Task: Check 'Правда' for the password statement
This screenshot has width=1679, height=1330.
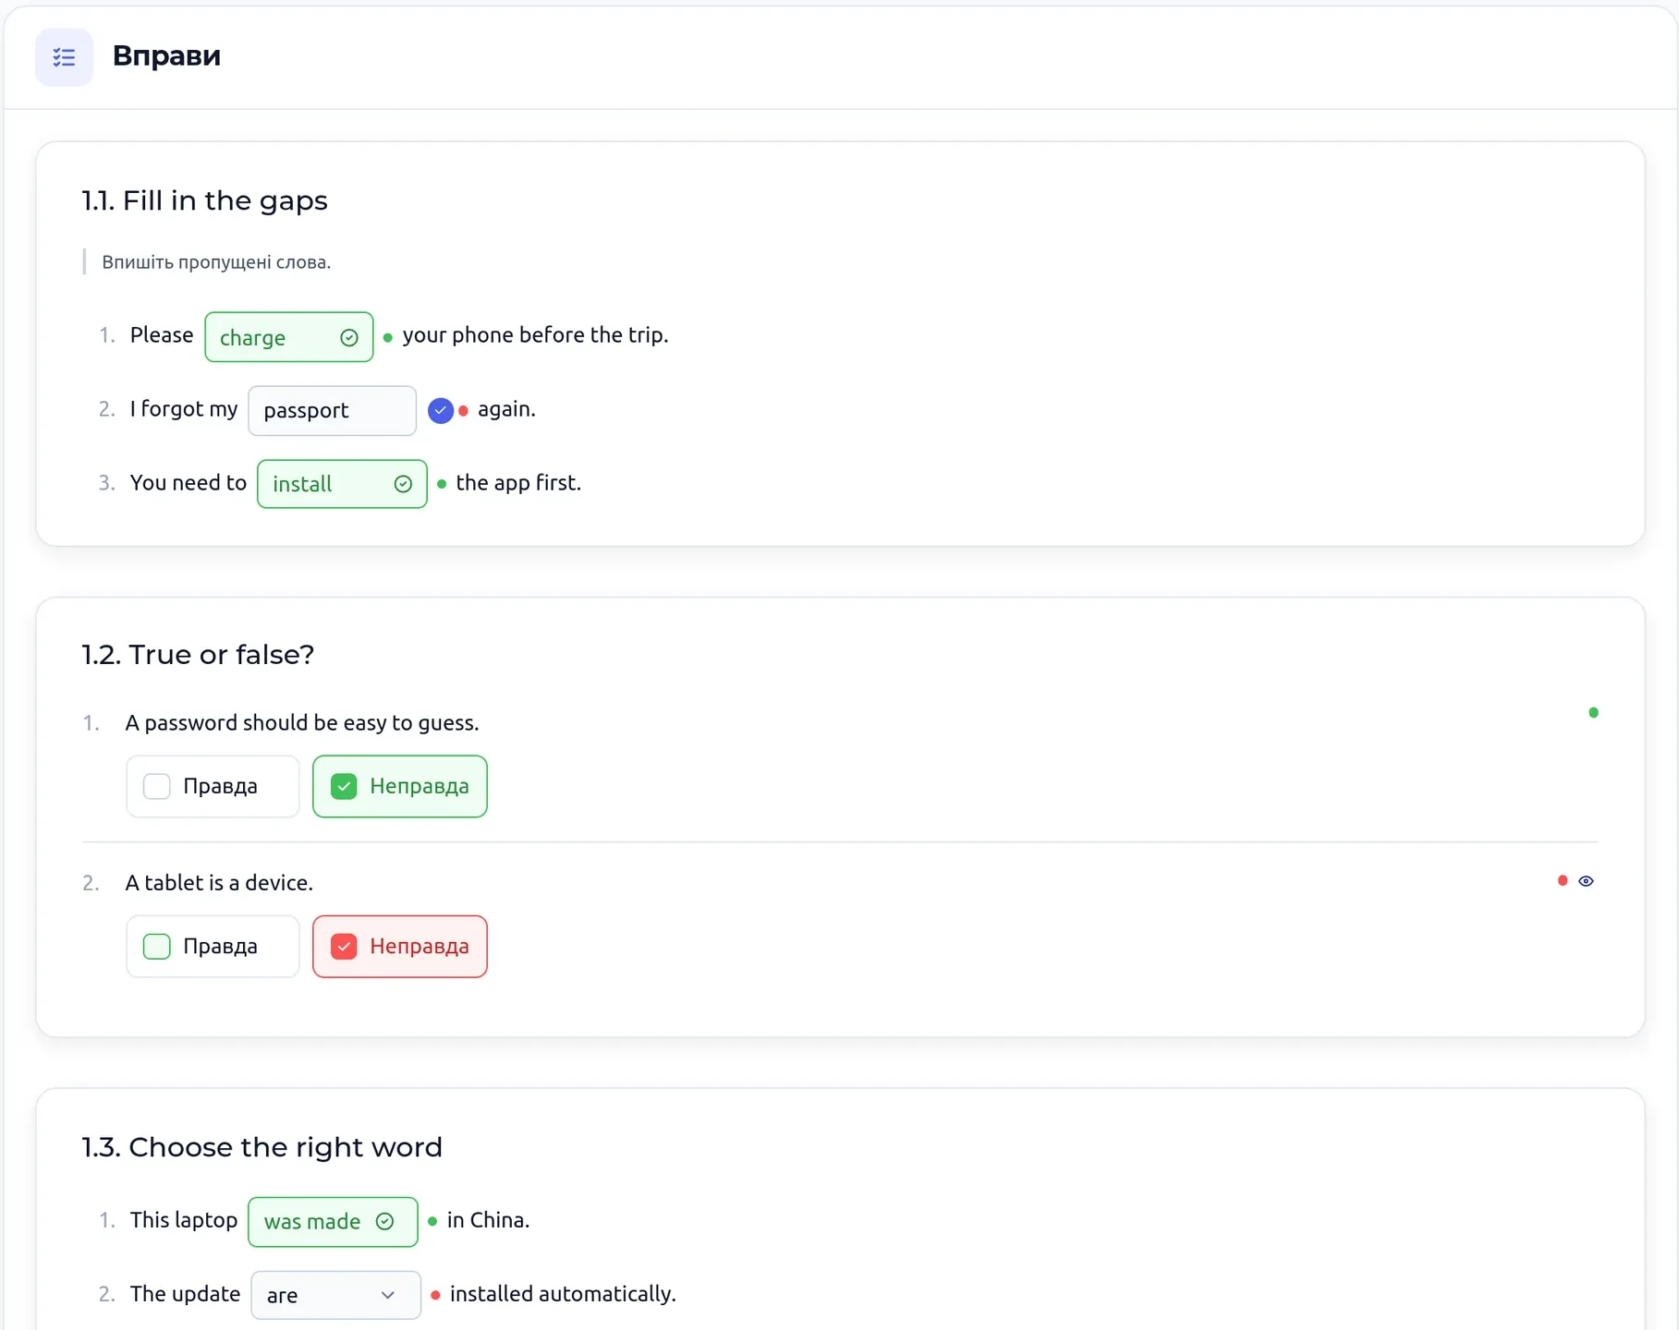Action: pyautogui.click(x=213, y=786)
